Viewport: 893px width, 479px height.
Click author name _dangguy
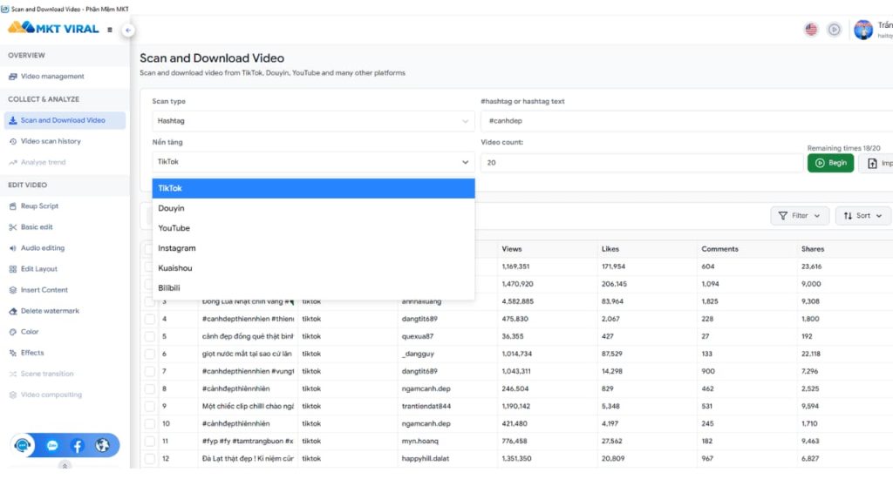tap(418, 354)
